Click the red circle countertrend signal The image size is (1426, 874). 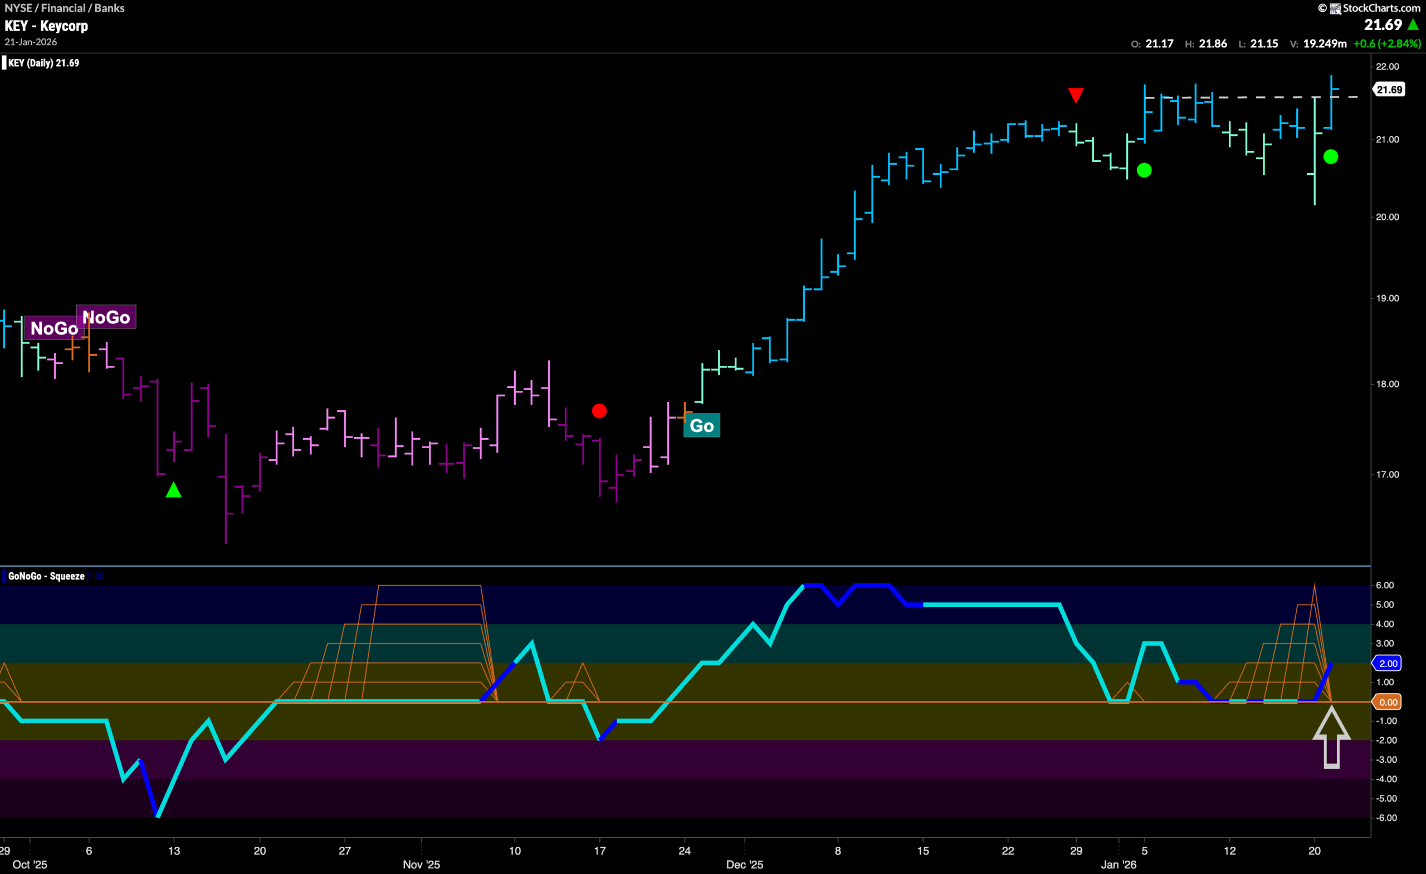click(600, 411)
